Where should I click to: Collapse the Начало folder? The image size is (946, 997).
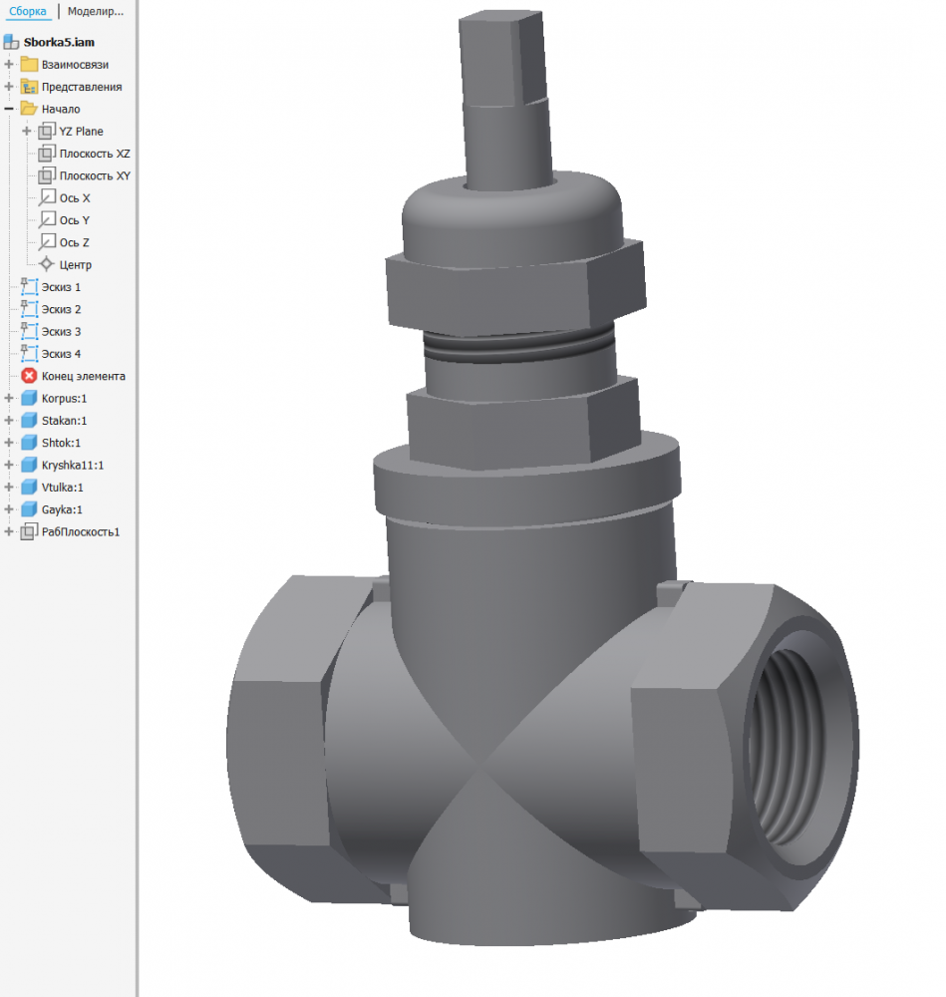(x=9, y=109)
